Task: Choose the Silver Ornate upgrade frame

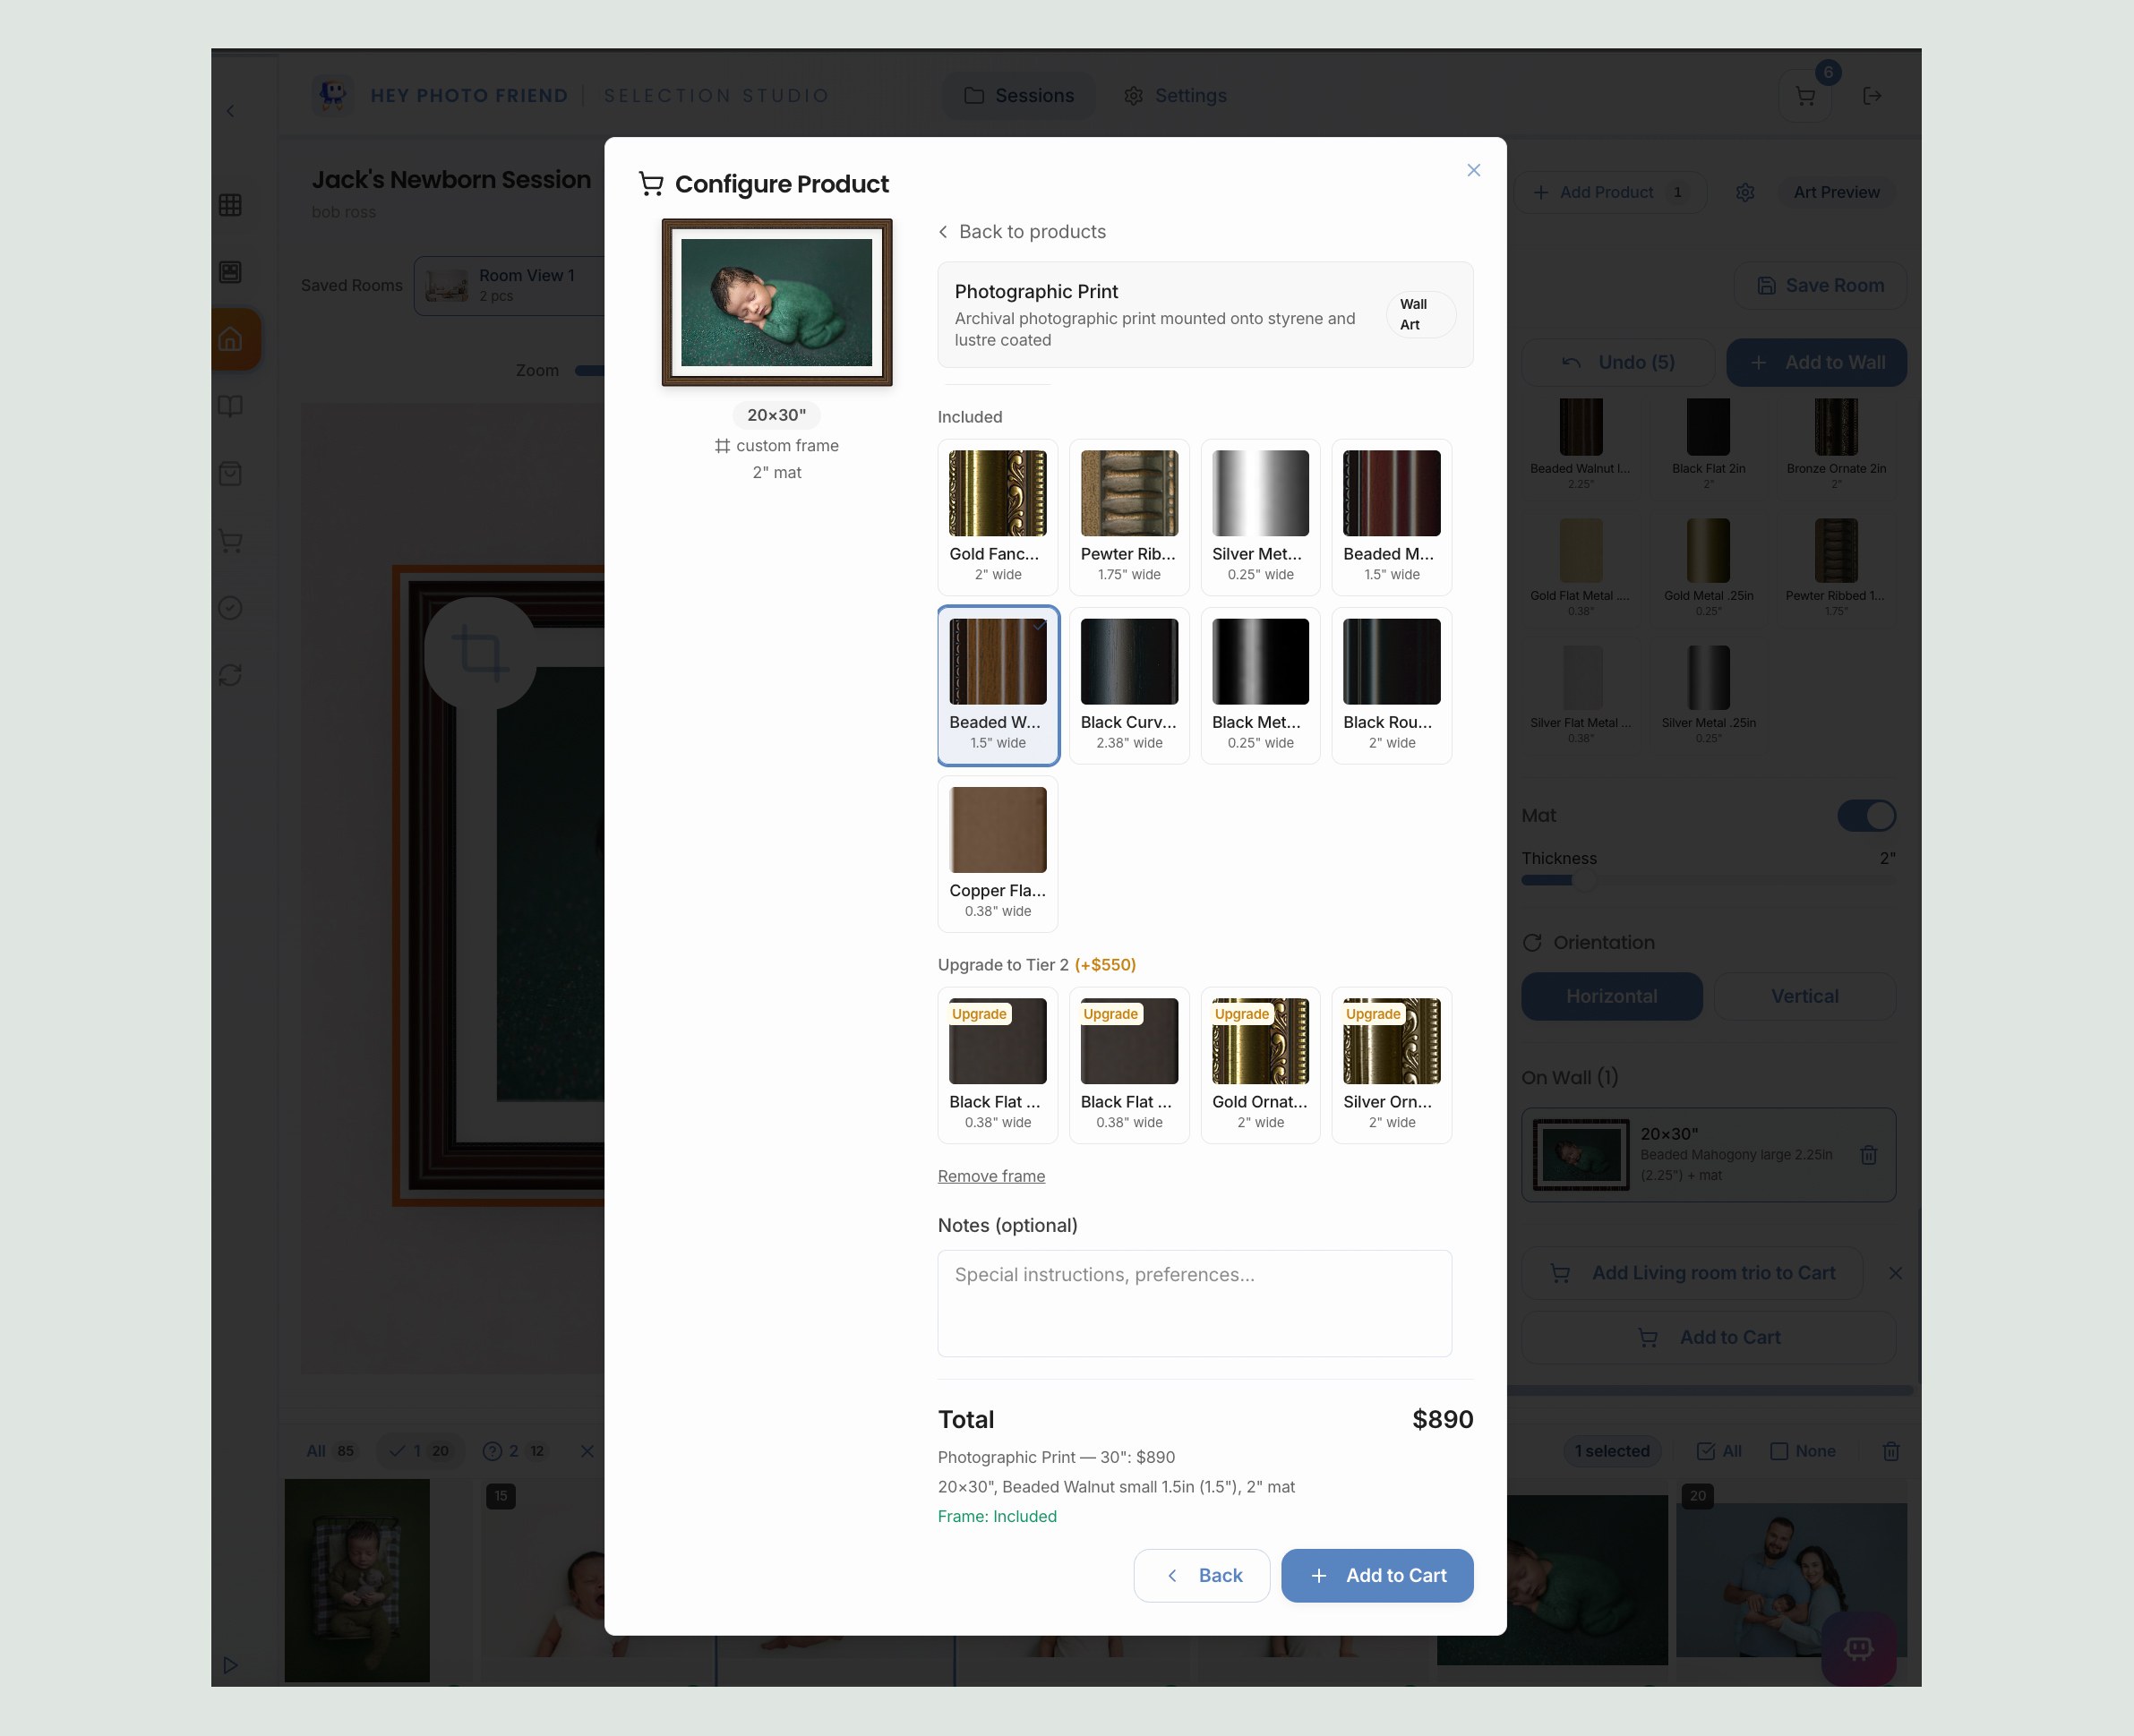Action: pyautogui.click(x=1391, y=1064)
